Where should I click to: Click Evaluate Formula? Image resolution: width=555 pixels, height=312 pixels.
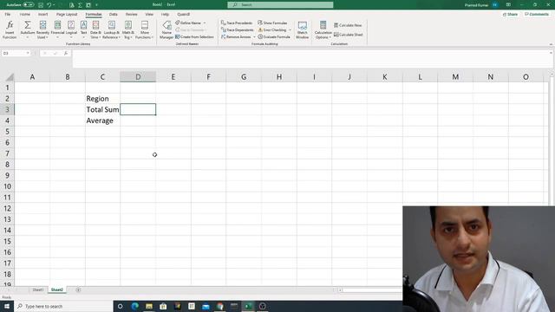coord(274,36)
